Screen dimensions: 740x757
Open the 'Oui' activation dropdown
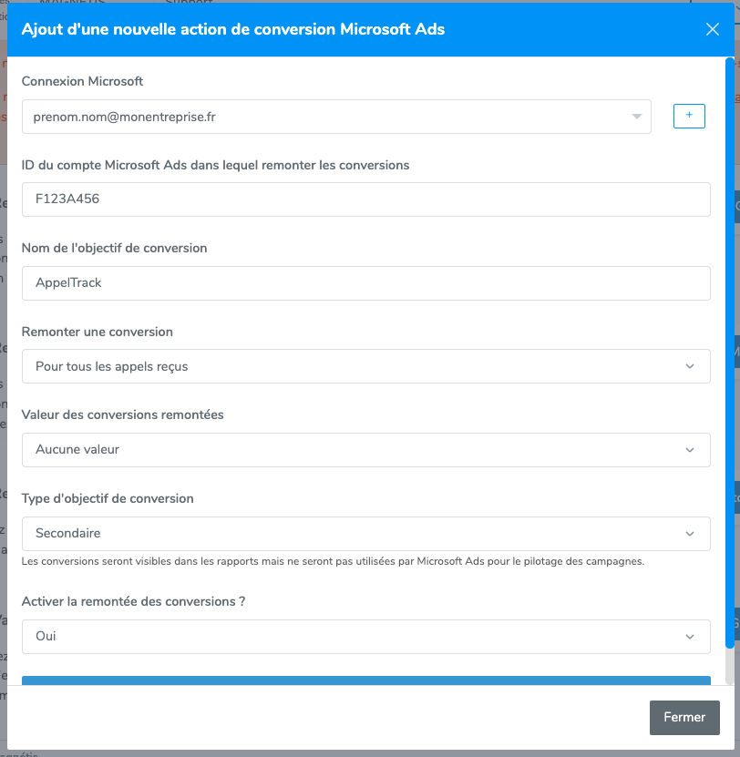coord(365,637)
